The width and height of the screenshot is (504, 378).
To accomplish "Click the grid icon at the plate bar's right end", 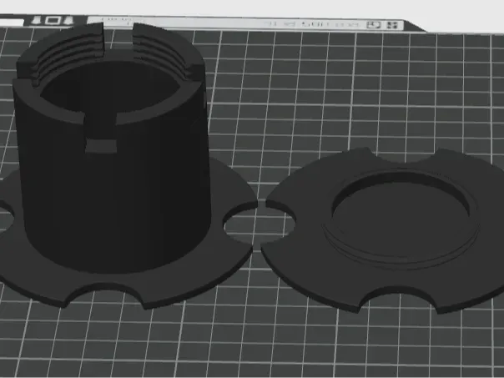I will [391, 25].
